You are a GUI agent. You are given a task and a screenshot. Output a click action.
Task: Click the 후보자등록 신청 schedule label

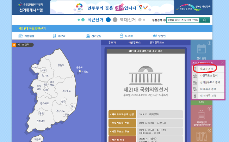coord(122,123)
